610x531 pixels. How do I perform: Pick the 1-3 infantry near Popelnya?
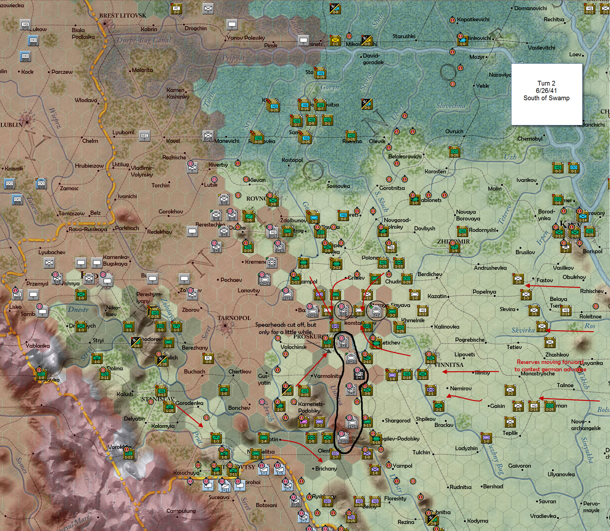tap(526, 295)
